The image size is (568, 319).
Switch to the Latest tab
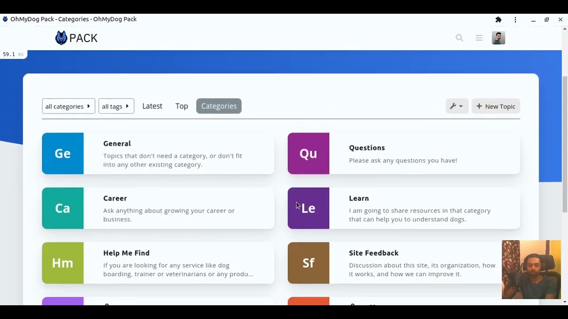point(152,106)
